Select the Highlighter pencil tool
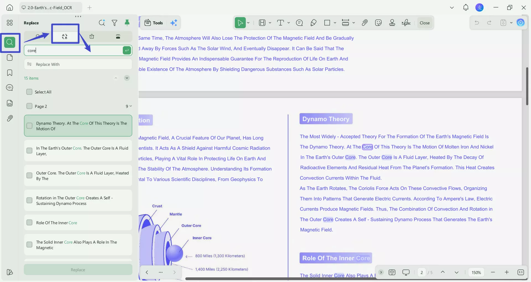The height and width of the screenshot is (282, 531). (x=313, y=23)
